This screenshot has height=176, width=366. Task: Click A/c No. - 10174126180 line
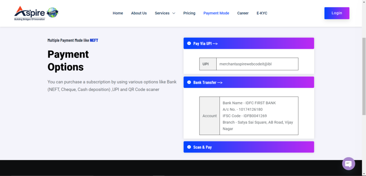coord(243,109)
